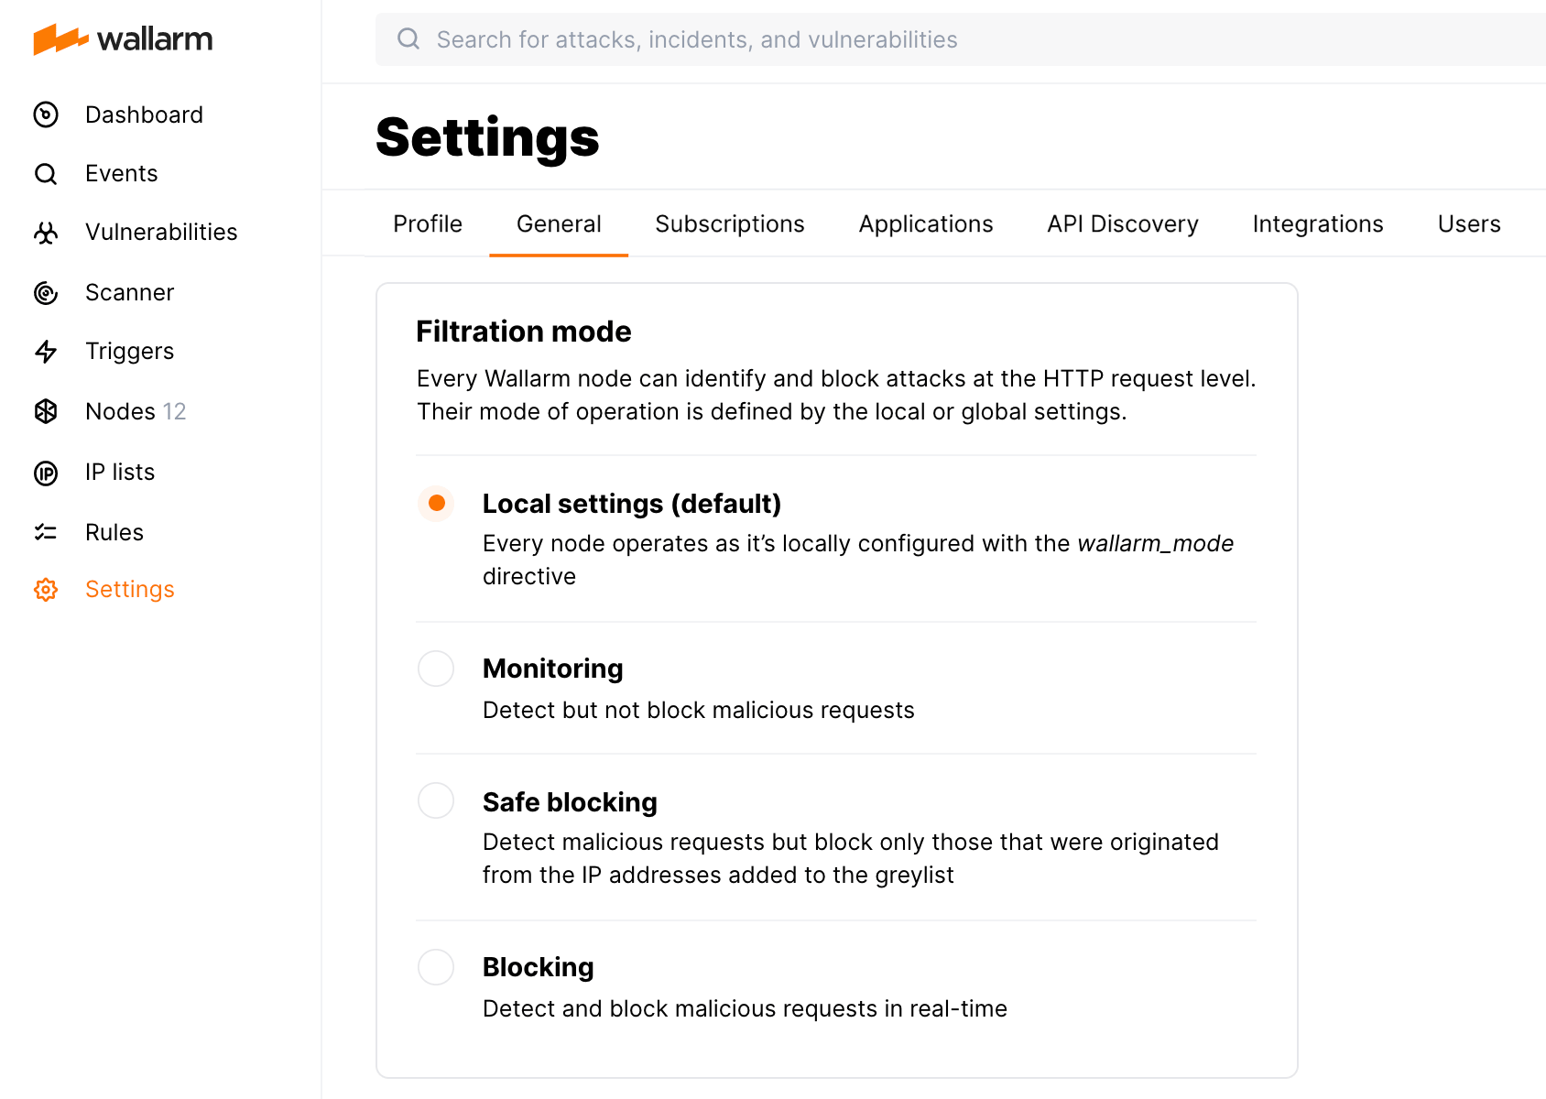Click the Scanner icon

coord(46,292)
